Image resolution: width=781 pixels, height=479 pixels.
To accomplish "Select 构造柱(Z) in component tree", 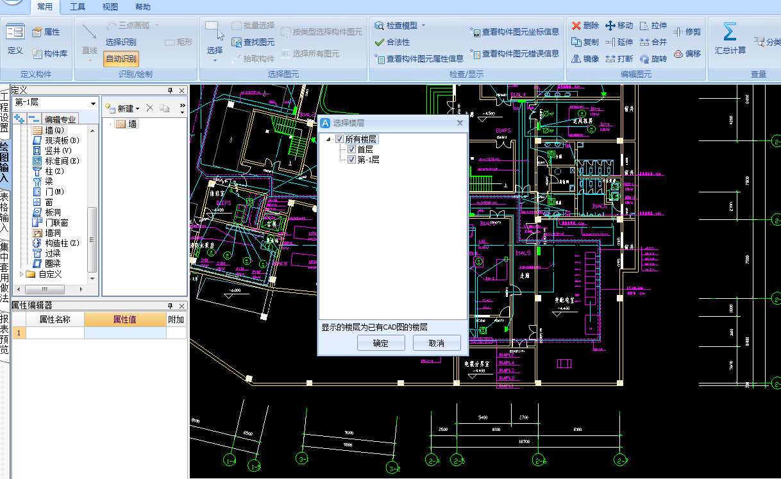I will coord(56,243).
